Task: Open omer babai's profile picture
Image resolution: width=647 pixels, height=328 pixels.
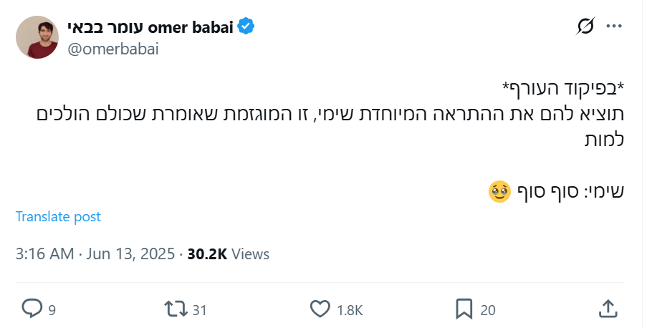Action: tap(37, 37)
